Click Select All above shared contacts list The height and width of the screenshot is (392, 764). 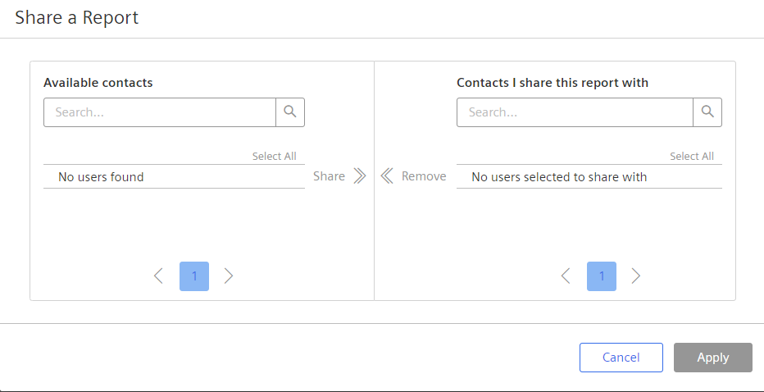692,157
